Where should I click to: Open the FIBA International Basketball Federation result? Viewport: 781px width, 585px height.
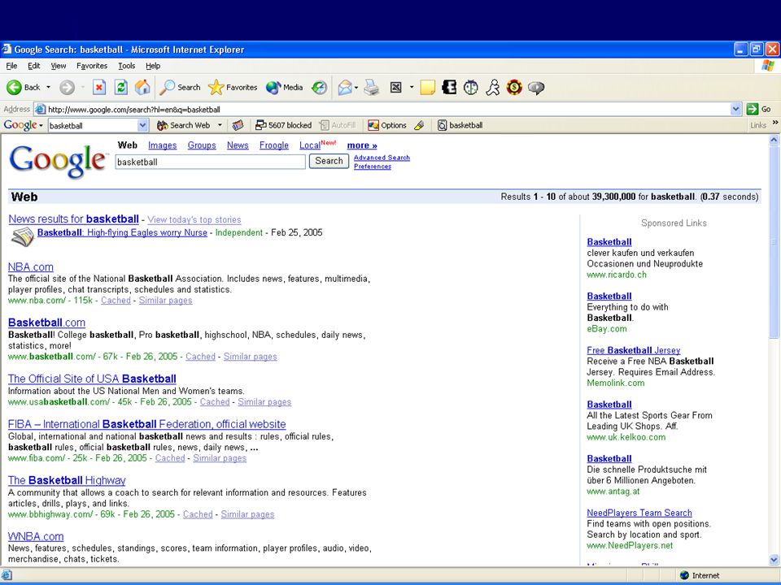147,424
